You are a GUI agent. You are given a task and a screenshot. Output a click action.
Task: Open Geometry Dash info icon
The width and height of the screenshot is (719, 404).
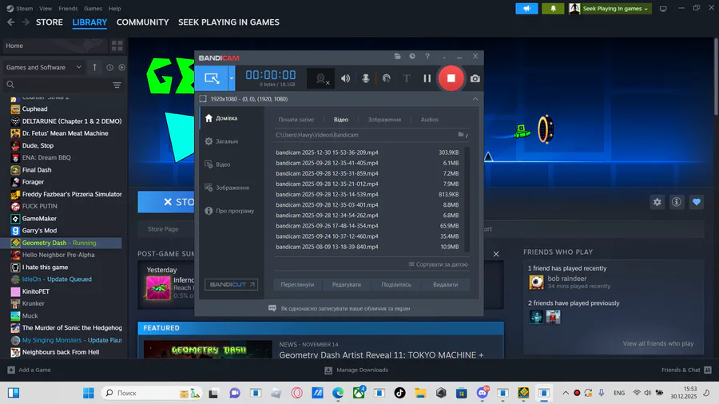(x=677, y=202)
